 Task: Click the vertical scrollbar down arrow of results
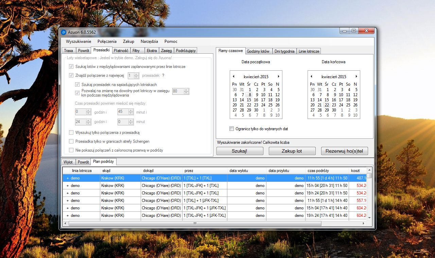click(369, 218)
